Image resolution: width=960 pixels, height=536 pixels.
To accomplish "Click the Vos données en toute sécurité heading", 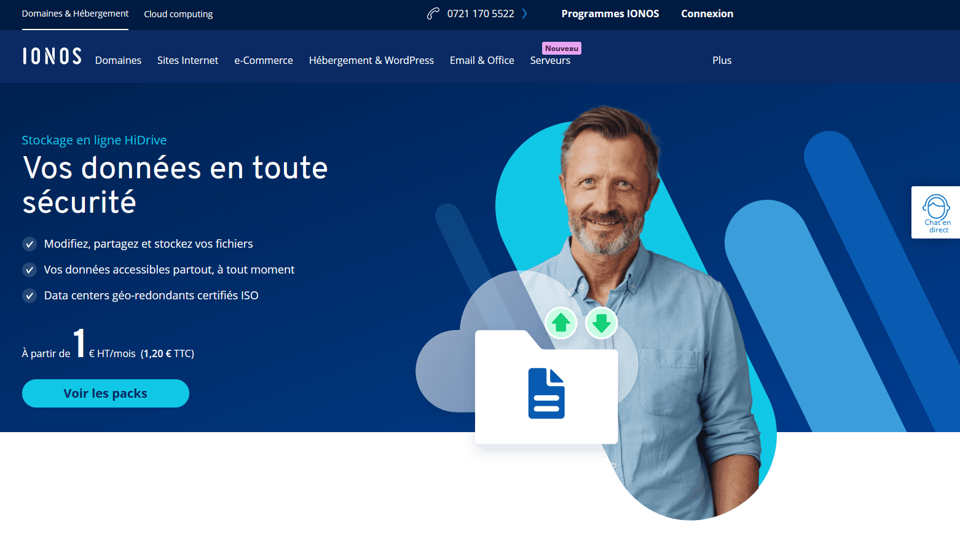I will coord(175,184).
